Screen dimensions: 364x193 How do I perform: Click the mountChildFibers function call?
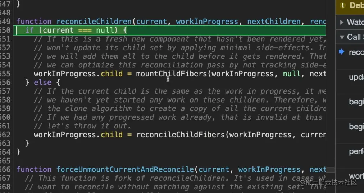[x=173, y=74]
